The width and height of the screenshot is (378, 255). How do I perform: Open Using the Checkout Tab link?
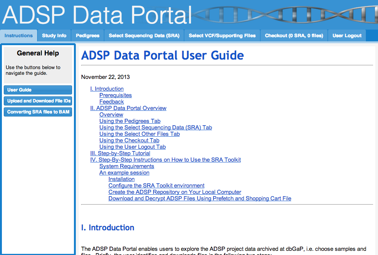coord(129,140)
